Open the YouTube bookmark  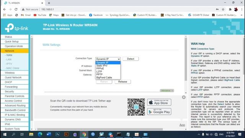[40, 15]
